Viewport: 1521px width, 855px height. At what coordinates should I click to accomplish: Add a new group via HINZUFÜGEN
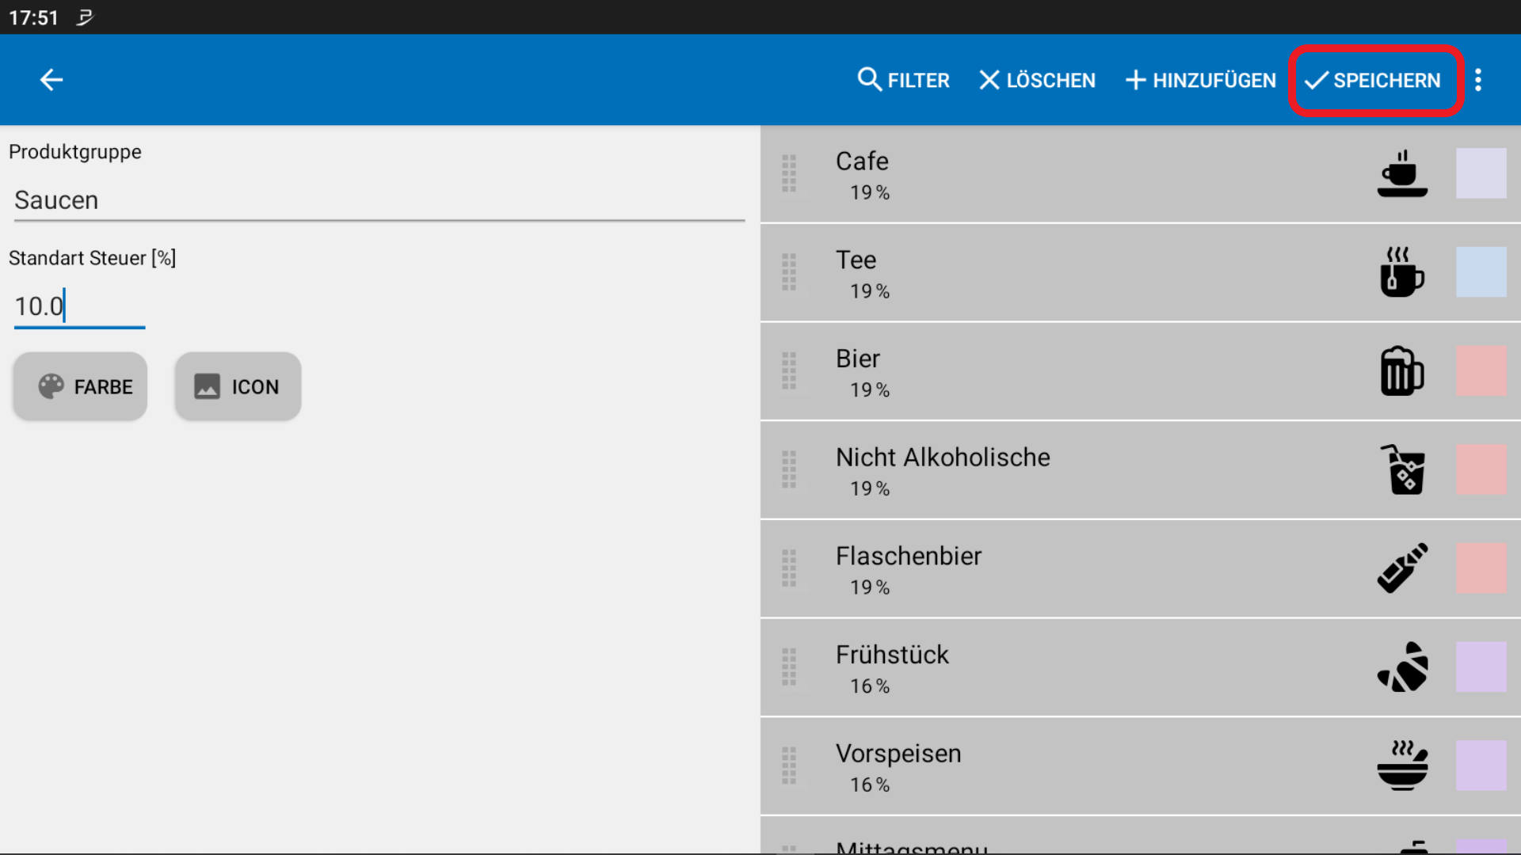point(1200,80)
